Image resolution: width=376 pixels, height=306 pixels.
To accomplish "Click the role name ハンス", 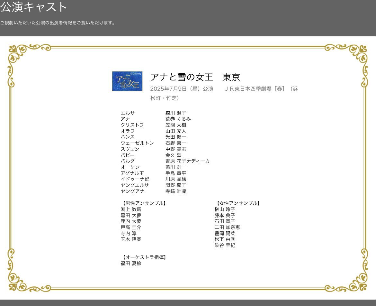I will 128,137.
